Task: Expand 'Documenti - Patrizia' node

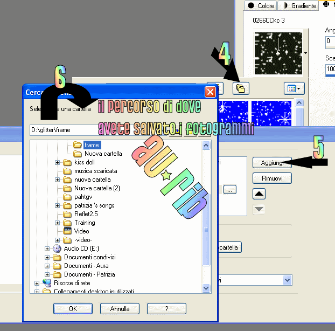Action: pos(47,274)
